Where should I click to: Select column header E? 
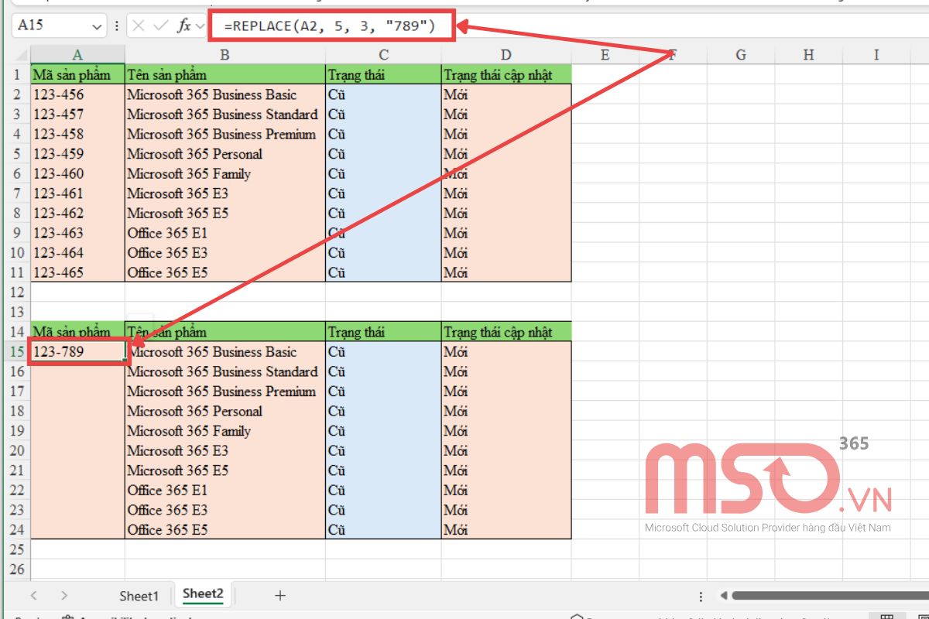tap(605, 55)
